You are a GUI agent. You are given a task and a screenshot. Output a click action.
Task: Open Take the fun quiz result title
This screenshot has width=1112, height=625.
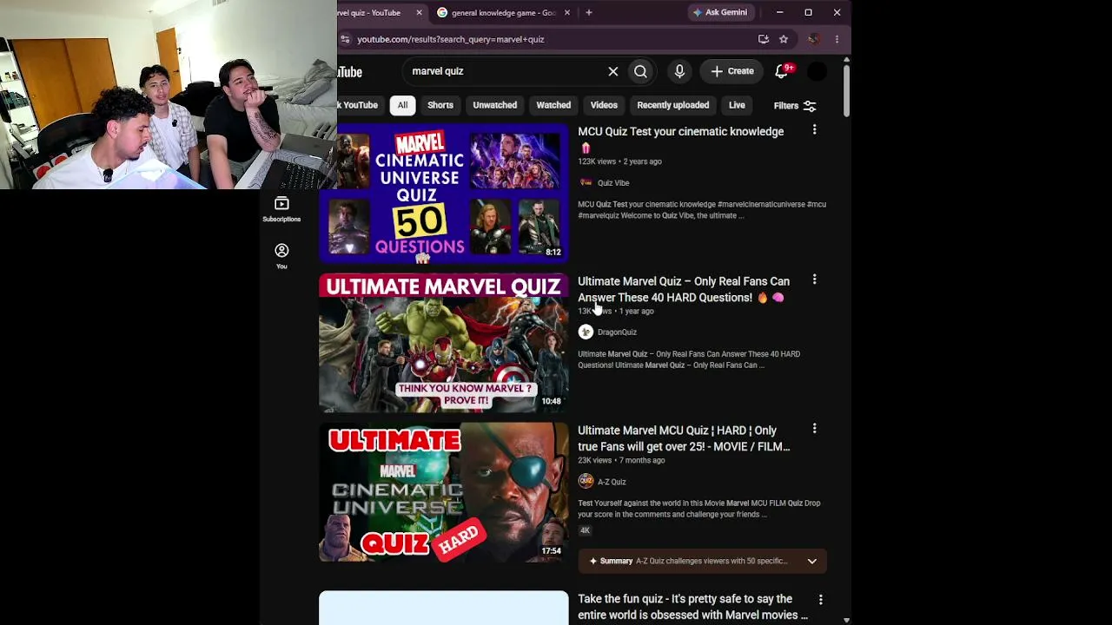tap(692, 607)
